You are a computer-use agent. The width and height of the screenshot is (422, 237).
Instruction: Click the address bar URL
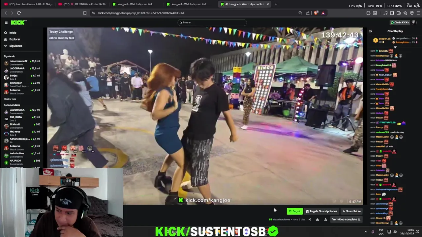click(141, 13)
